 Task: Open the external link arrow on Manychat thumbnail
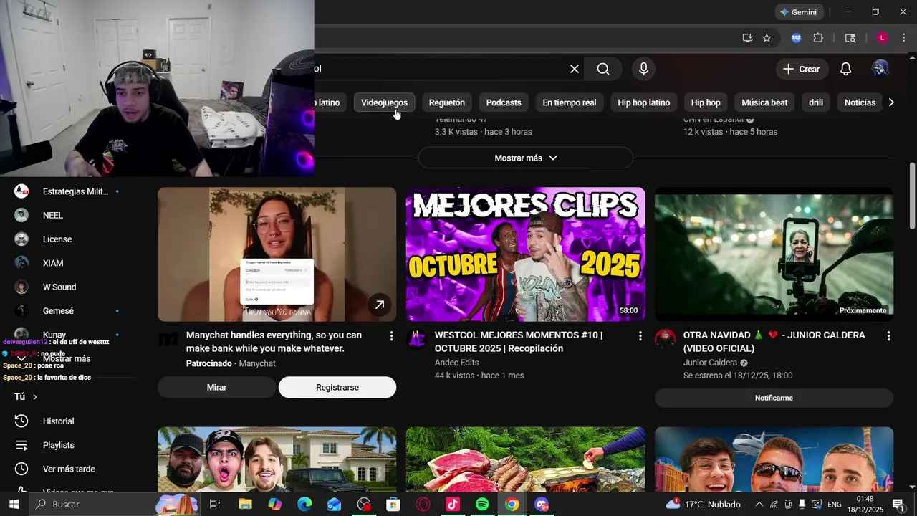[x=380, y=305]
